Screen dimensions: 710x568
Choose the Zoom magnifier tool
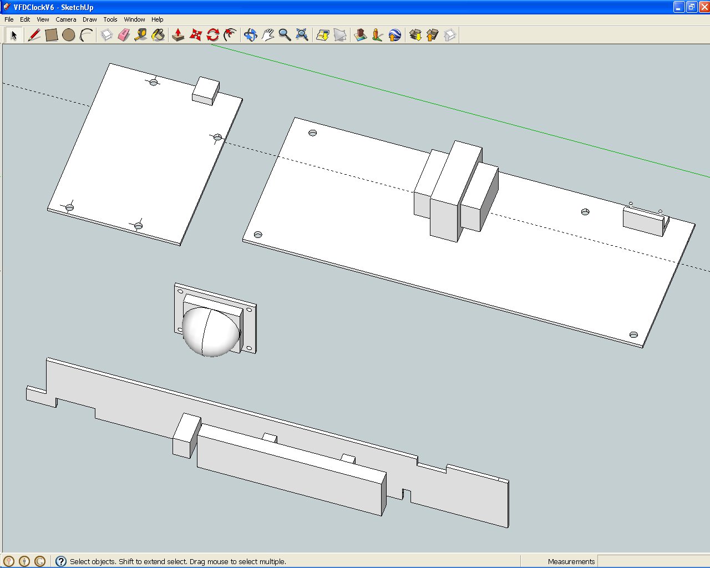tap(285, 35)
